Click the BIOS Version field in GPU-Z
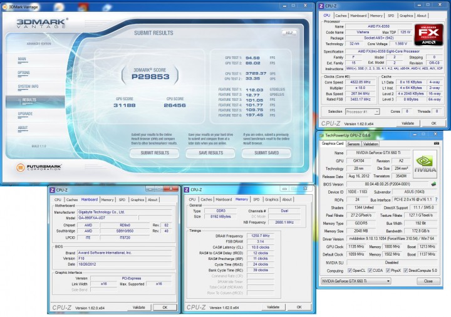 388,184
